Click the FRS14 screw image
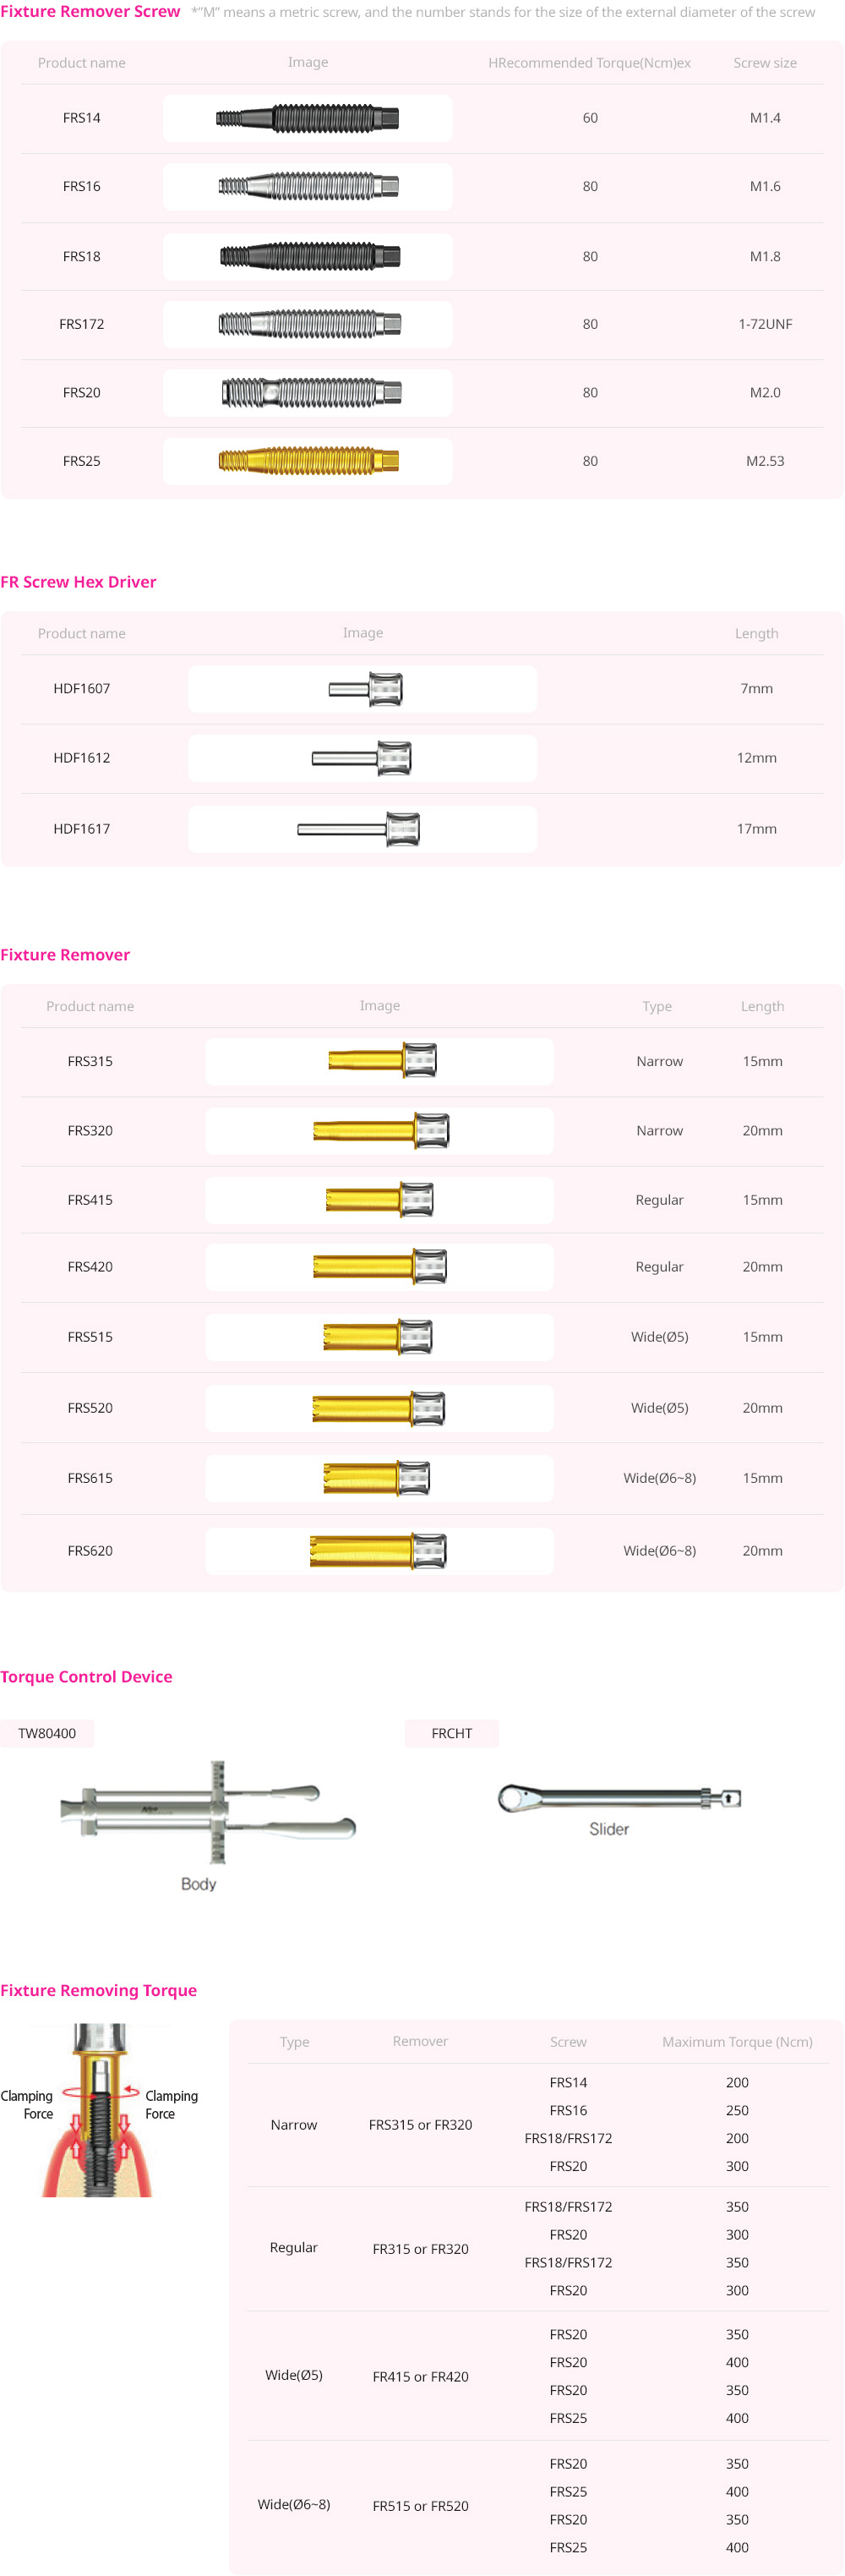 308,118
